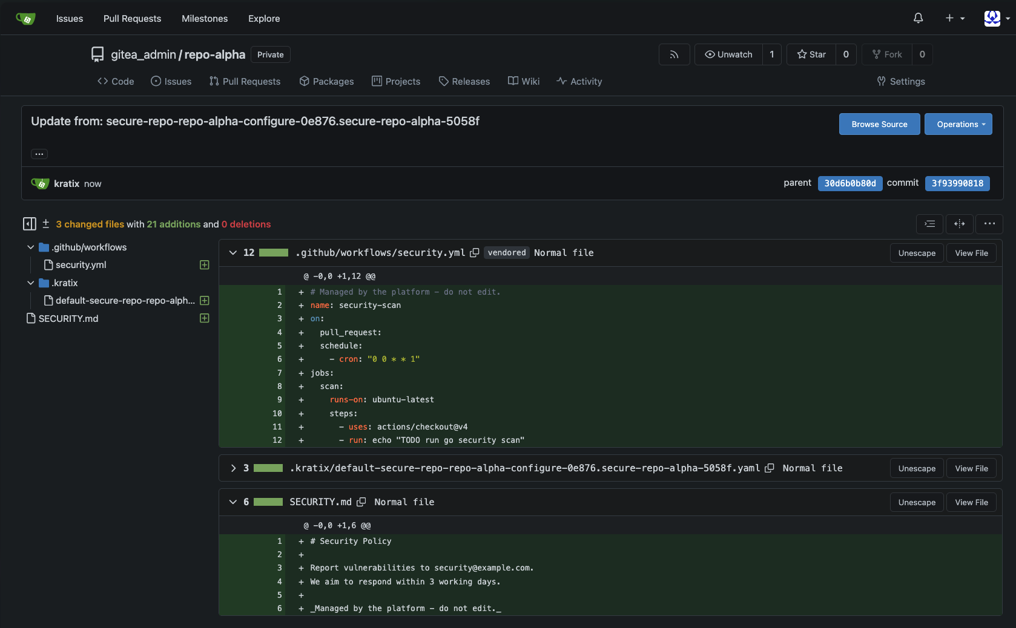Open Explore in top navigation
The height and width of the screenshot is (628, 1016).
click(x=264, y=19)
